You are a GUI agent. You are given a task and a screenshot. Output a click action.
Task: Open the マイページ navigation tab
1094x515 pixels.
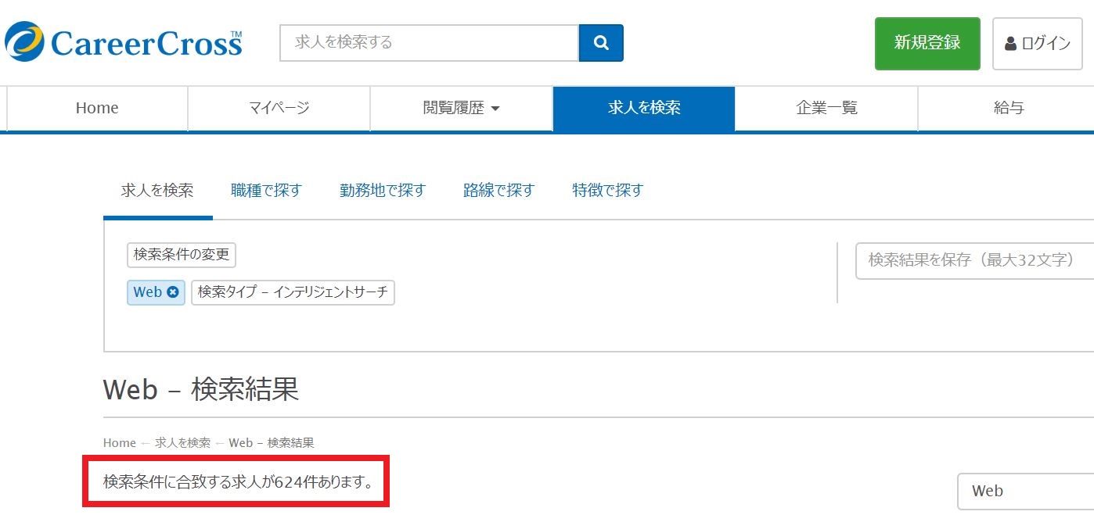tap(279, 108)
